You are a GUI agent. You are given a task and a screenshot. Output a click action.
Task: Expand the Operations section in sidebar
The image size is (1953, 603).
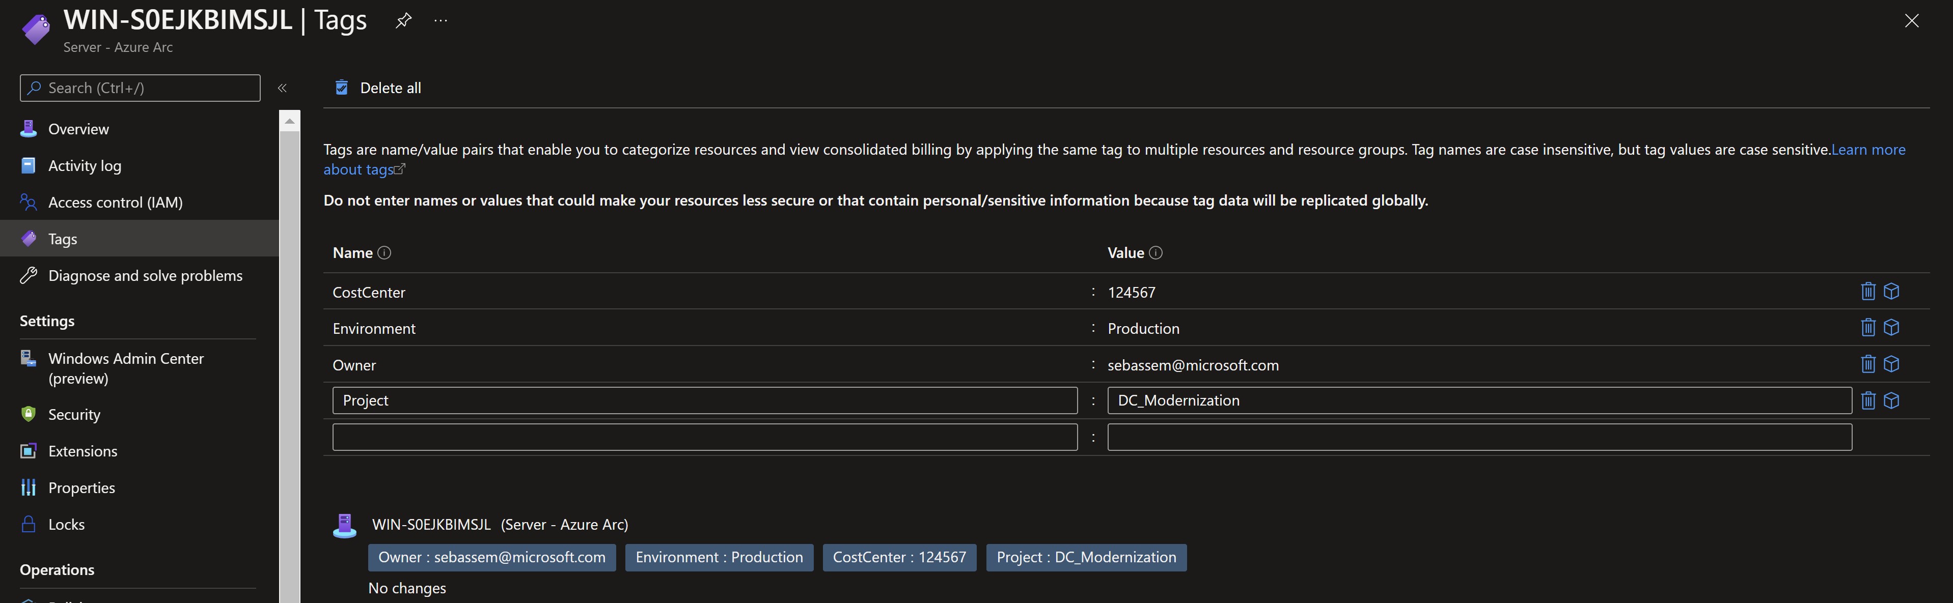[x=56, y=569]
